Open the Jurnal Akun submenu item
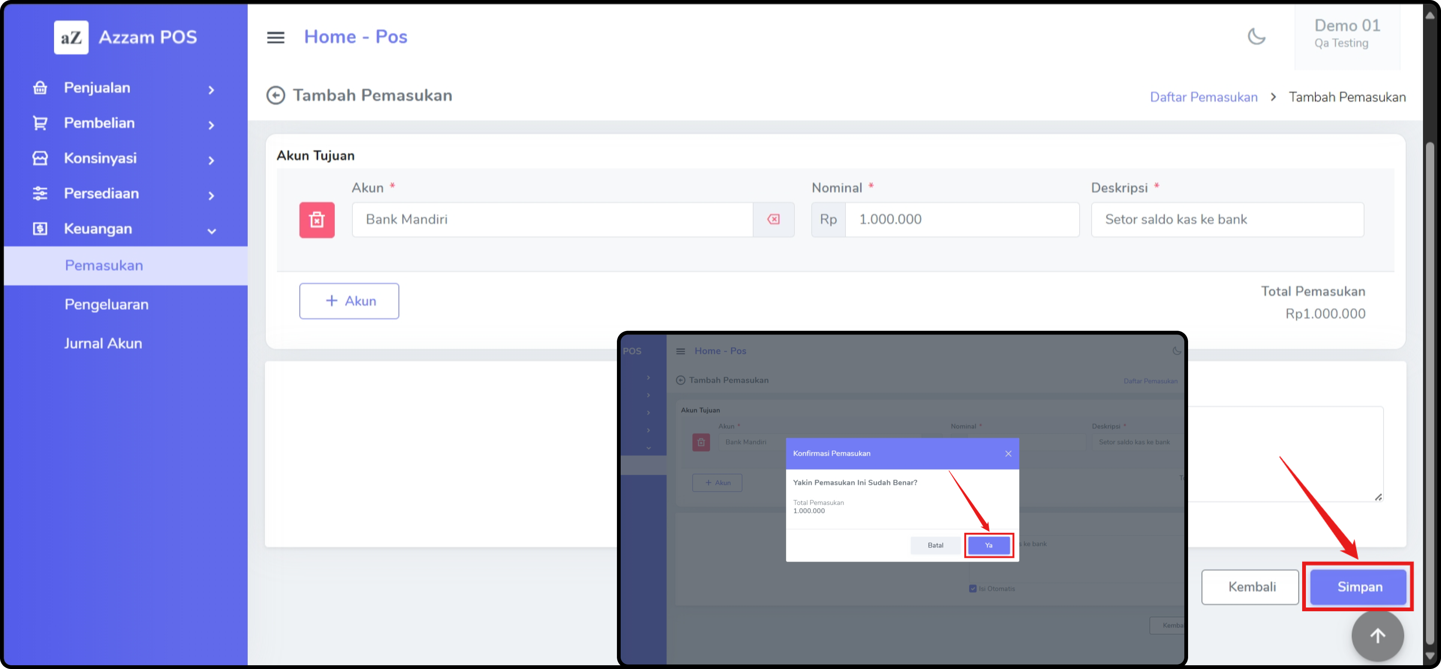1441x669 pixels. (x=103, y=343)
